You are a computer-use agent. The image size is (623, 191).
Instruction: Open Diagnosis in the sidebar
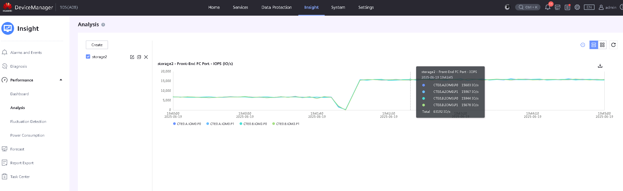(x=19, y=66)
